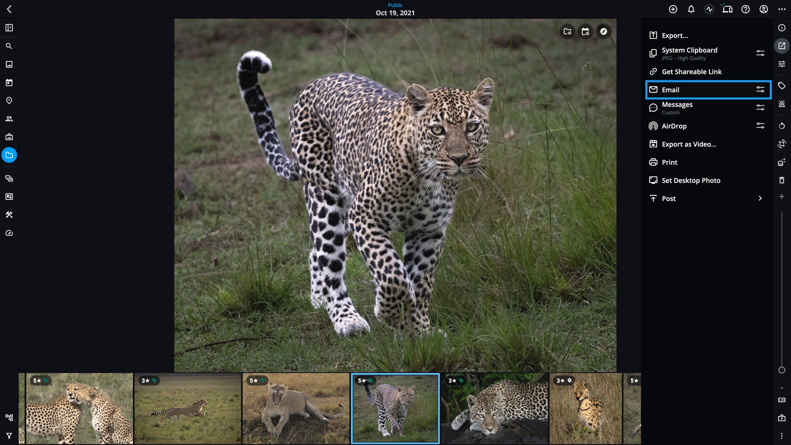This screenshot has width=791, height=445.
Task: Click the notifications bell icon
Action: (x=691, y=9)
